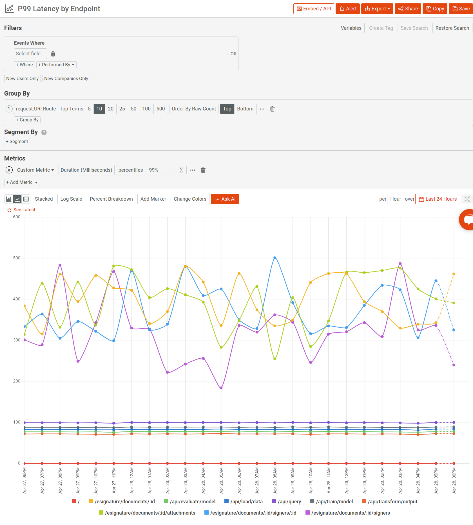Open the Export dropdown

coord(377,8)
